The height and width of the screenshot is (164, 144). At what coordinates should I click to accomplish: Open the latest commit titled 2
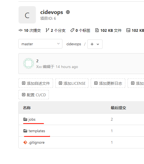37,61
